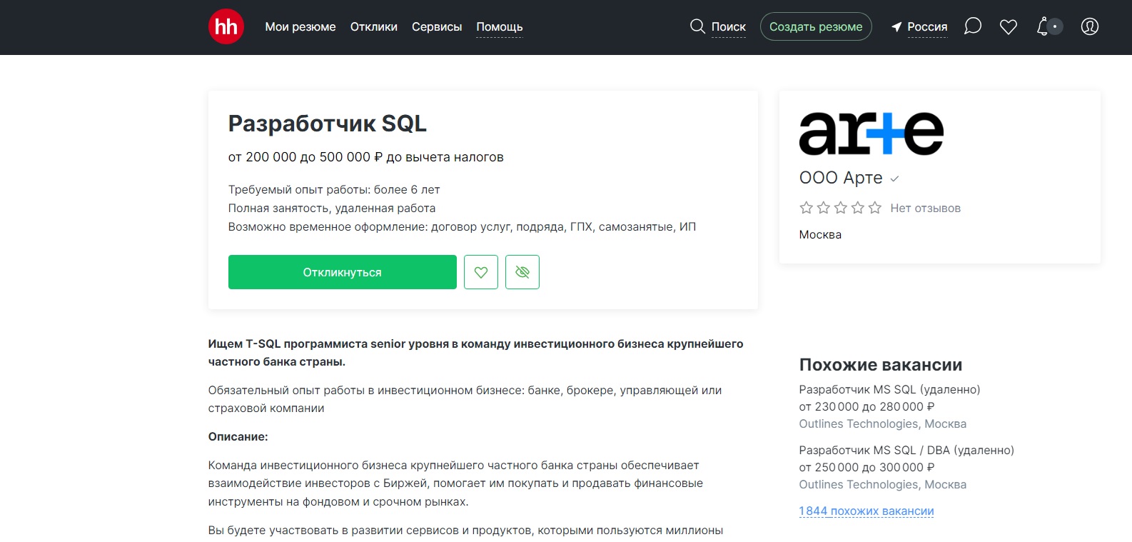
Task: Click salary от 250 000 до 300 000 ₽
Action: click(866, 468)
